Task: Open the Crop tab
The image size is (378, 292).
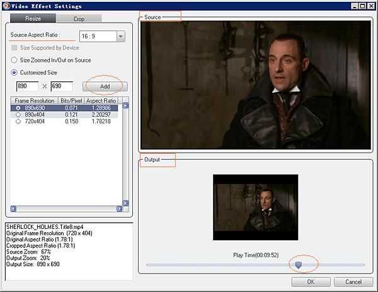Action: click(79, 18)
